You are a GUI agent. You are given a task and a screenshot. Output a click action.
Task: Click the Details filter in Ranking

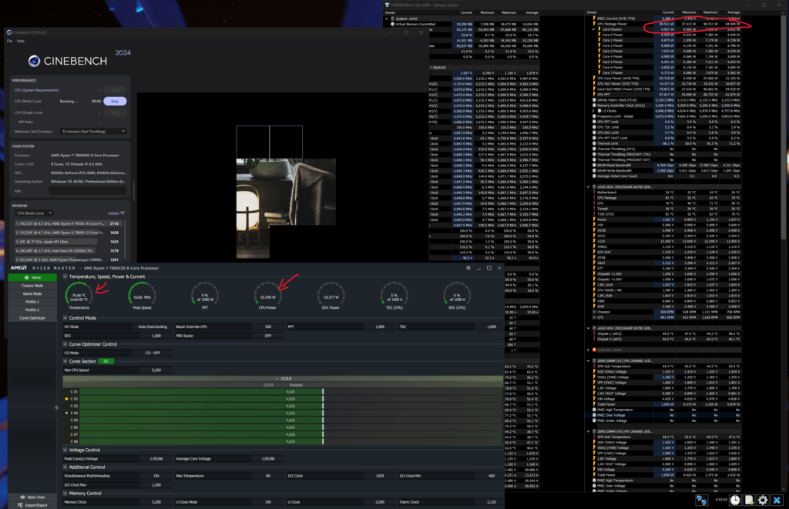116,213
